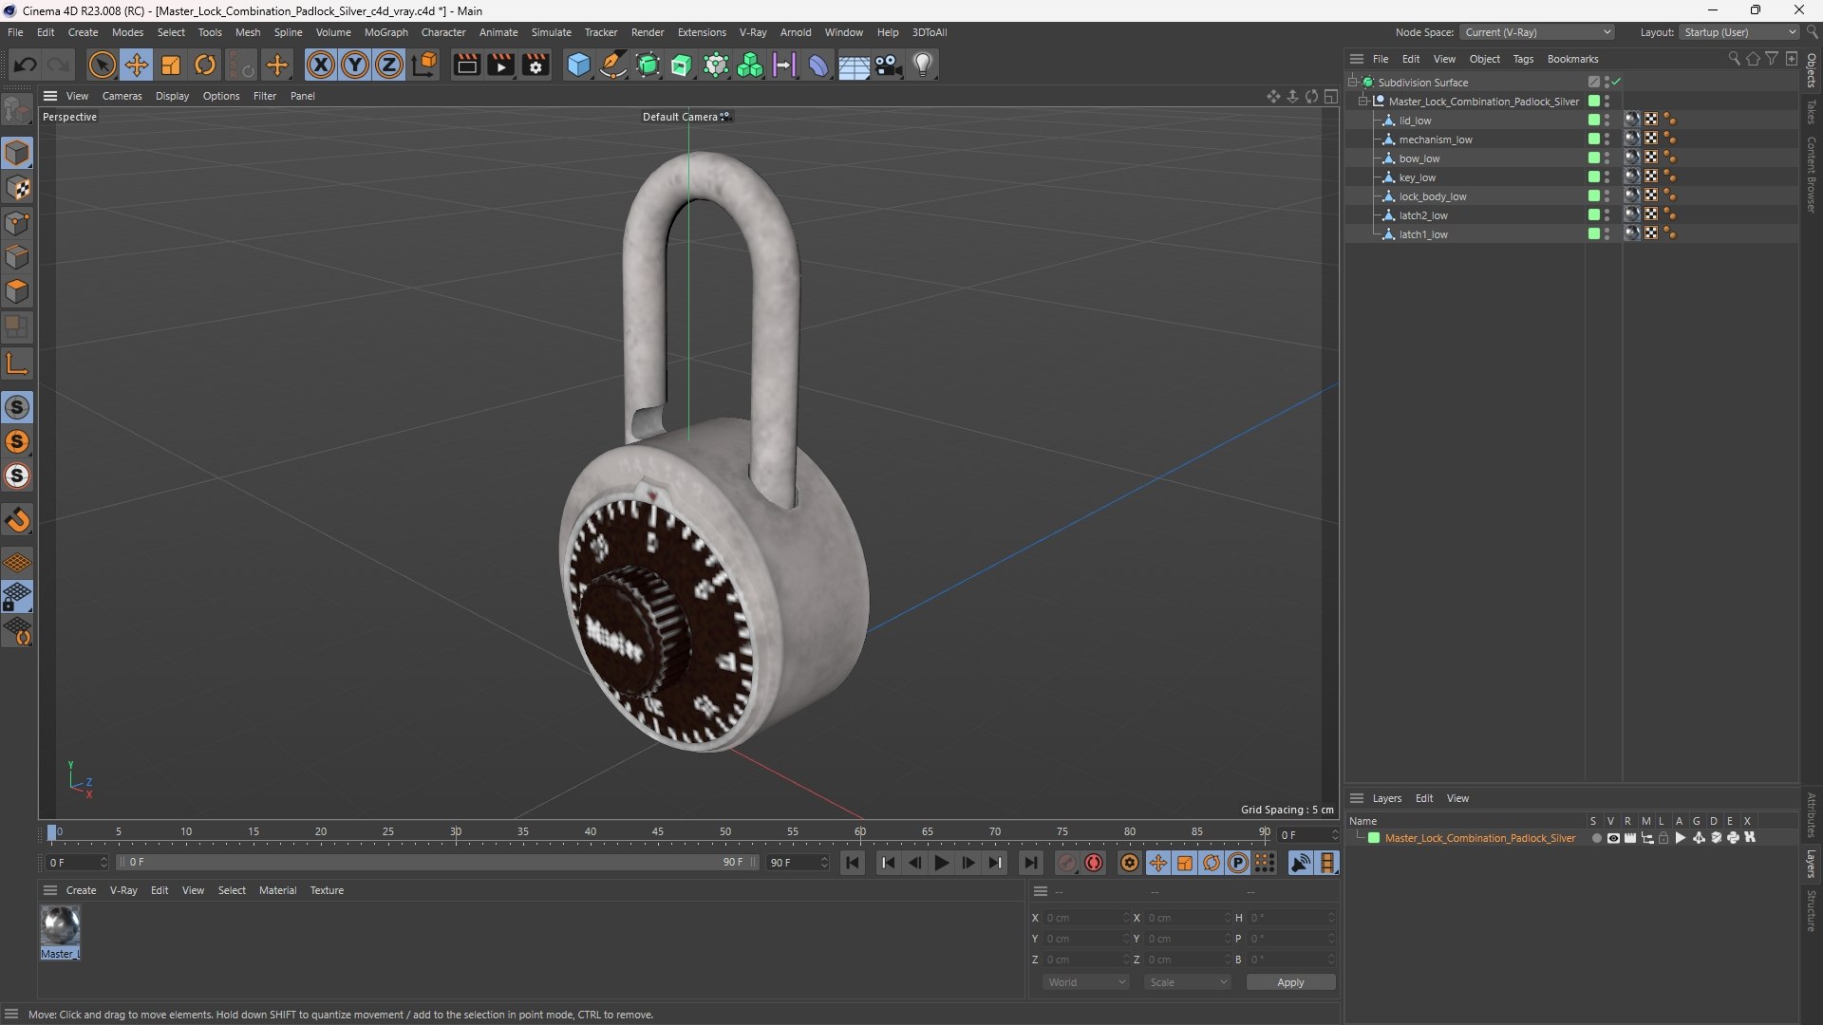Screen dimensions: 1823x1025
Task: Open the Mesh menu
Action: 248,32
